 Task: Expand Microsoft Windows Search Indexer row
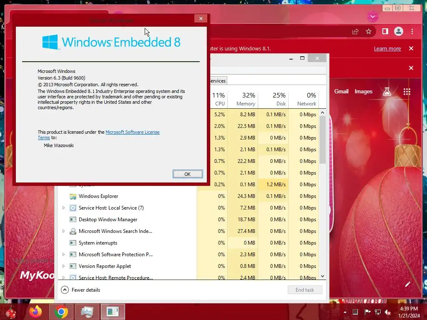click(63, 231)
